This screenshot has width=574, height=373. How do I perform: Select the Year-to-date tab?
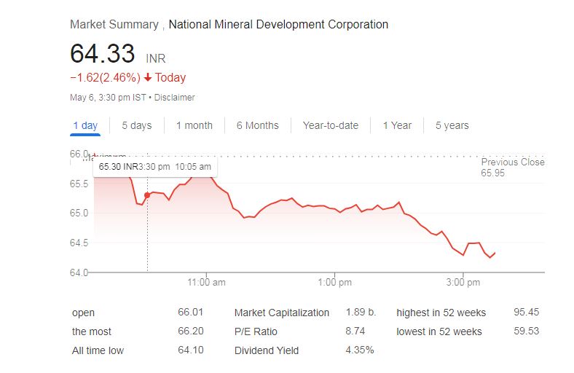click(x=330, y=125)
